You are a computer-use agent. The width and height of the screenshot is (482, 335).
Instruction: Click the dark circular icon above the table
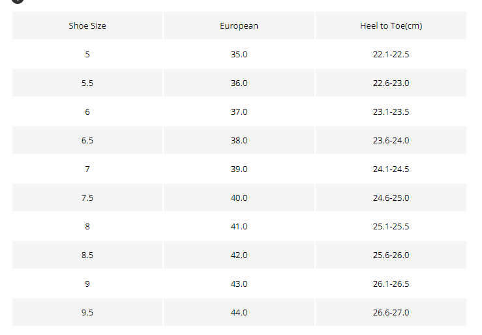pyautogui.click(x=18, y=1)
